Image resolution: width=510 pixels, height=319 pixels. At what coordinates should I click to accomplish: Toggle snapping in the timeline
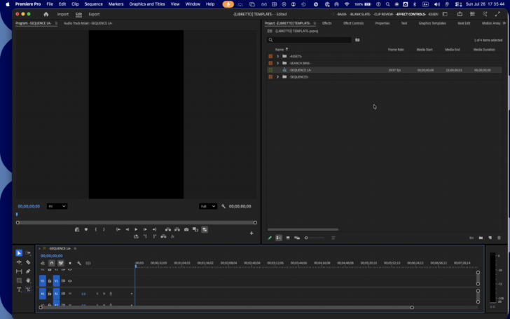pyautogui.click(x=52, y=263)
